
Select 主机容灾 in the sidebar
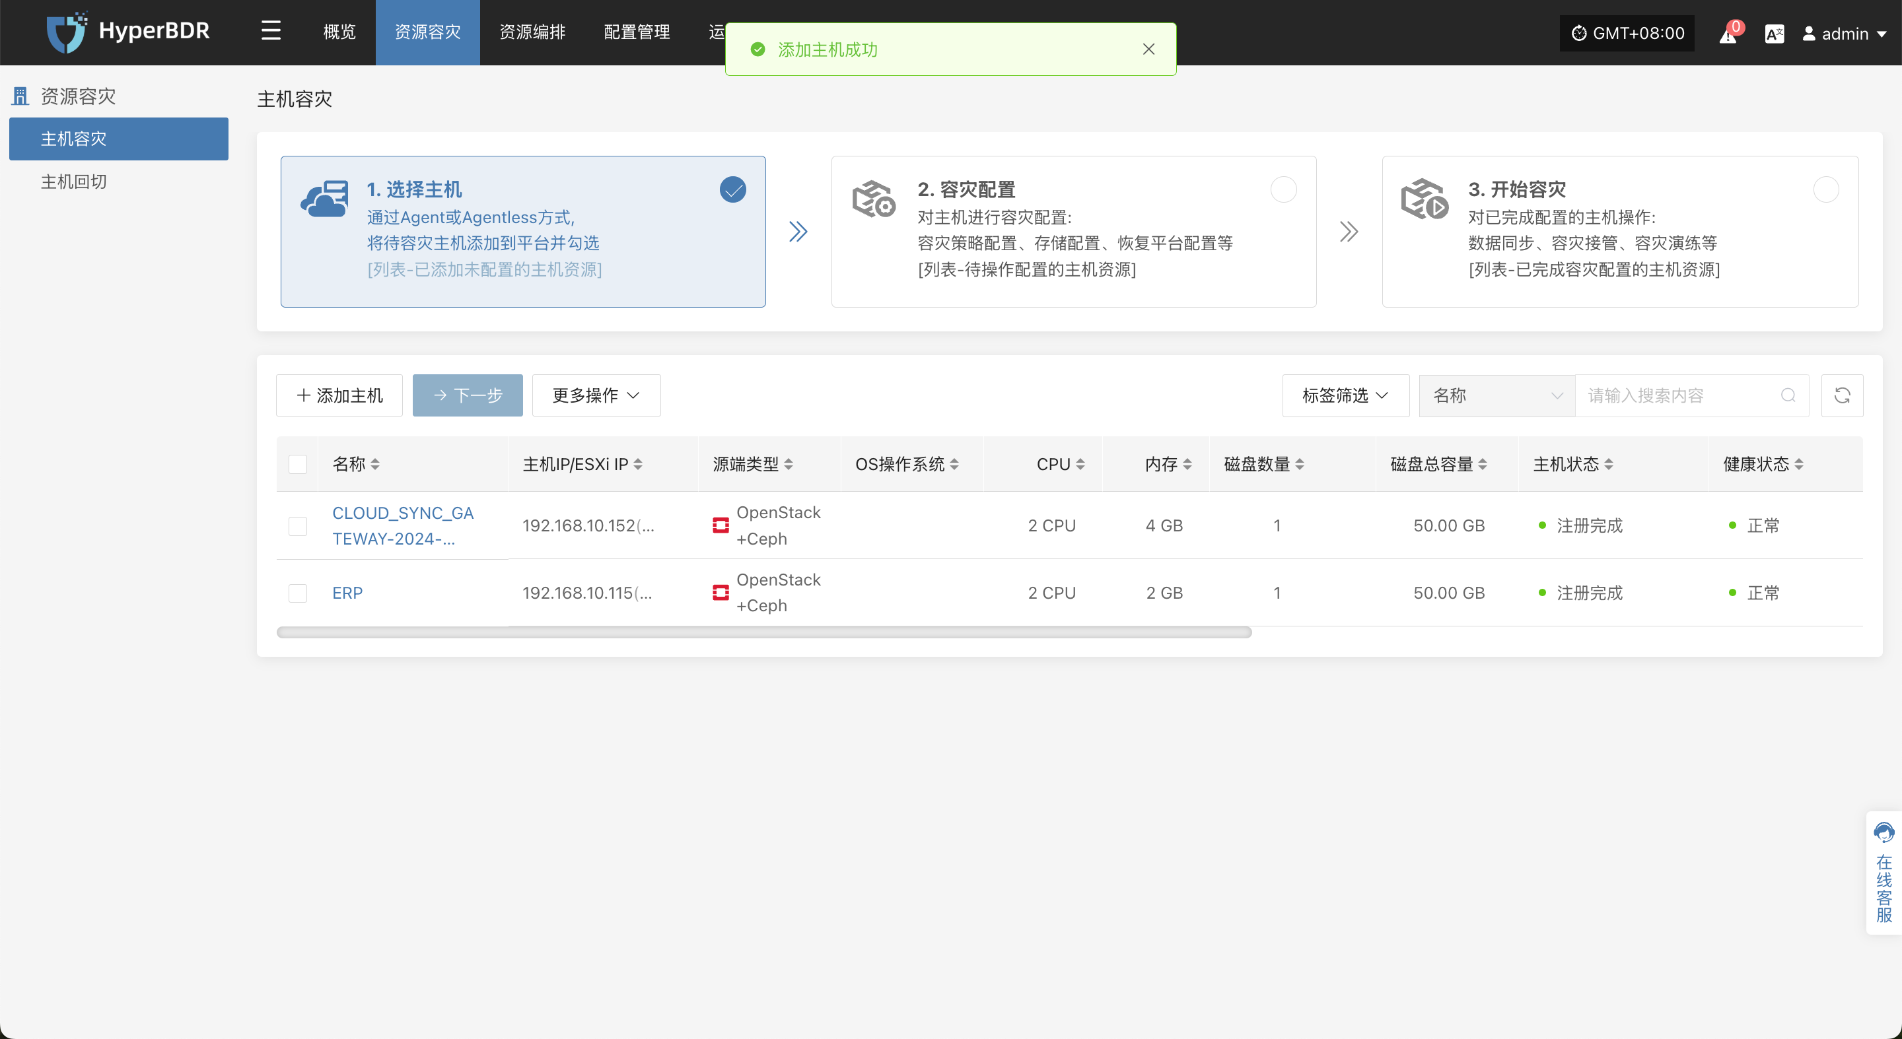(119, 139)
